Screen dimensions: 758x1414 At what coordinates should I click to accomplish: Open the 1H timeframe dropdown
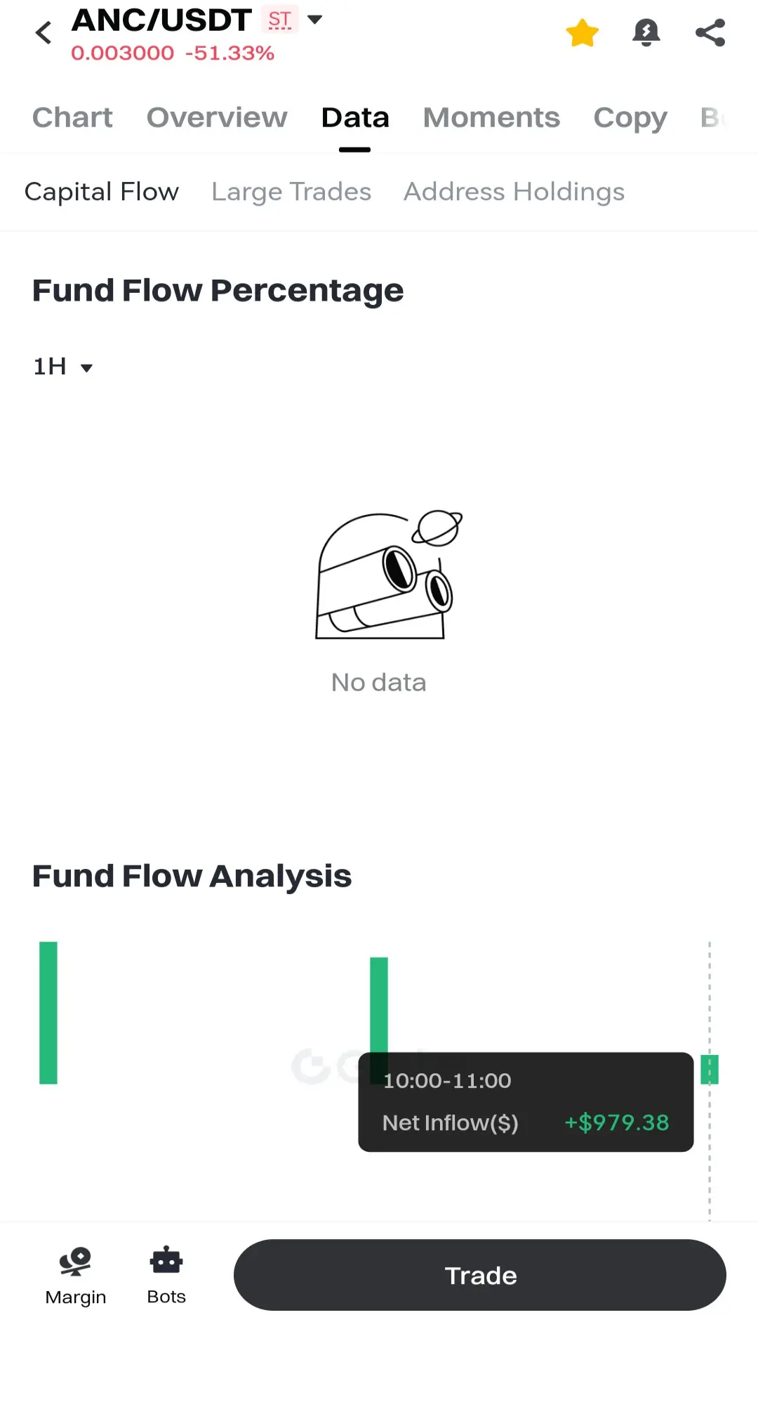pos(62,367)
